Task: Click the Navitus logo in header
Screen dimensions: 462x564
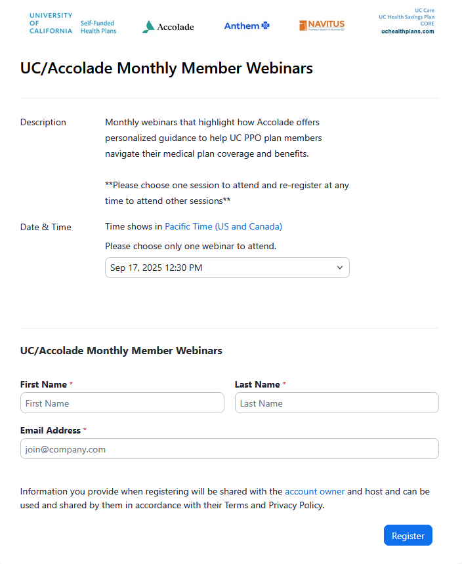Action: coord(322,26)
